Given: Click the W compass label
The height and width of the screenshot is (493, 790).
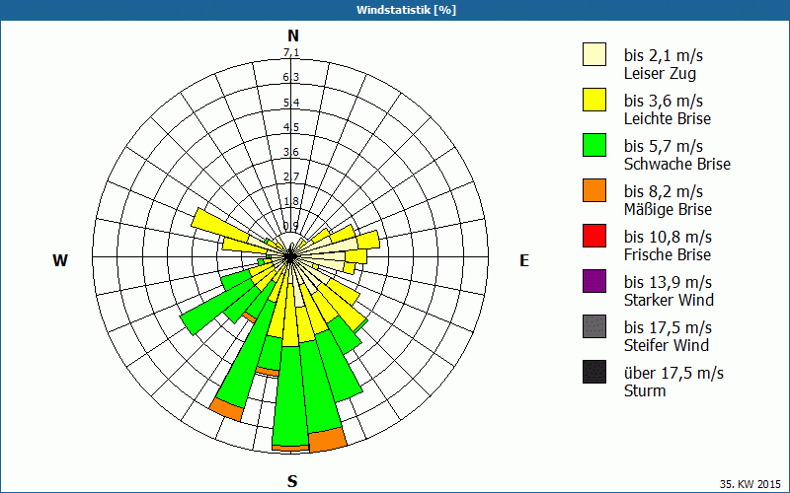Looking at the screenshot, I should [x=60, y=260].
